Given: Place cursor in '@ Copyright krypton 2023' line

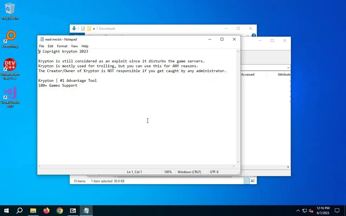Looking at the screenshot, I should (63, 51).
